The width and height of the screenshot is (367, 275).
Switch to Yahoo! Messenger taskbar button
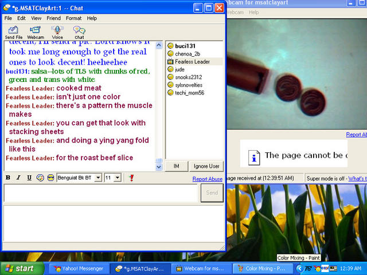coord(79,269)
